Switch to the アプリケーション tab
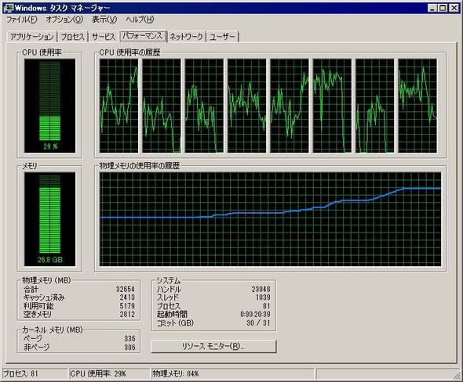The image size is (463, 382). click(32, 37)
